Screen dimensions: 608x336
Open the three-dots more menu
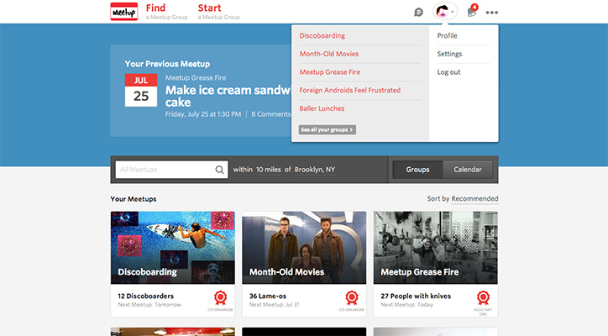click(x=491, y=13)
